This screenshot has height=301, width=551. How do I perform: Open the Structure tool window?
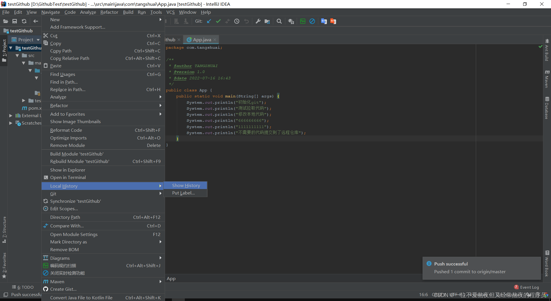pyautogui.click(x=4, y=230)
